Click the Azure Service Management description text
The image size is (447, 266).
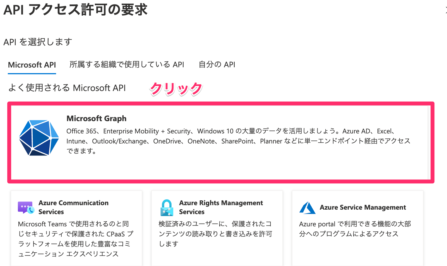(x=355, y=229)
